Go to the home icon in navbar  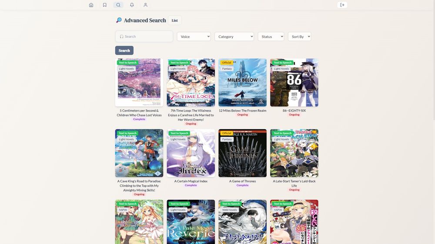coord(91,5)
